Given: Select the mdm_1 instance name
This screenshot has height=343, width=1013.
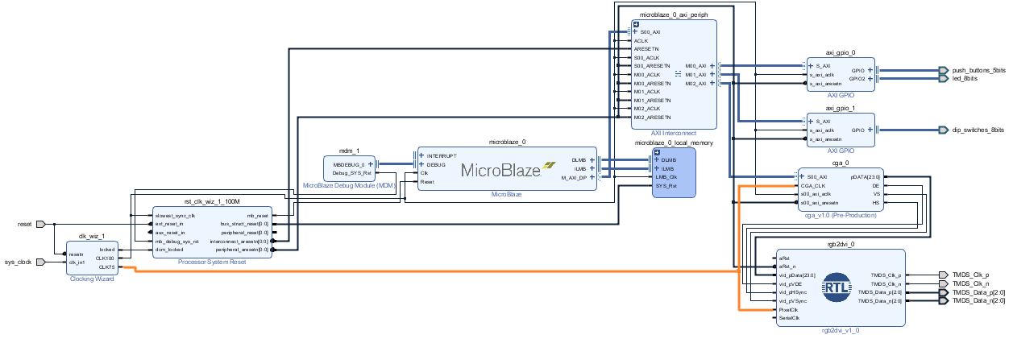Looking at the screenshot, I should (x=348, y=150).
